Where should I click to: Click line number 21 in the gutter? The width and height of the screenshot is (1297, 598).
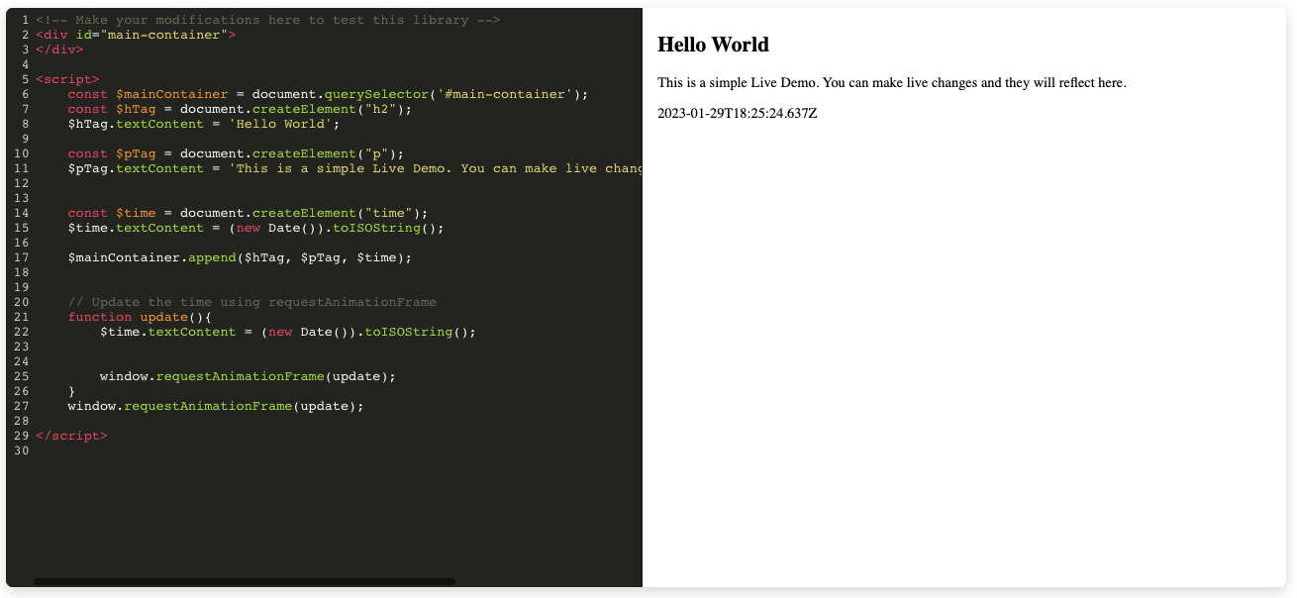pyautogui.click(x=22, y=317)
